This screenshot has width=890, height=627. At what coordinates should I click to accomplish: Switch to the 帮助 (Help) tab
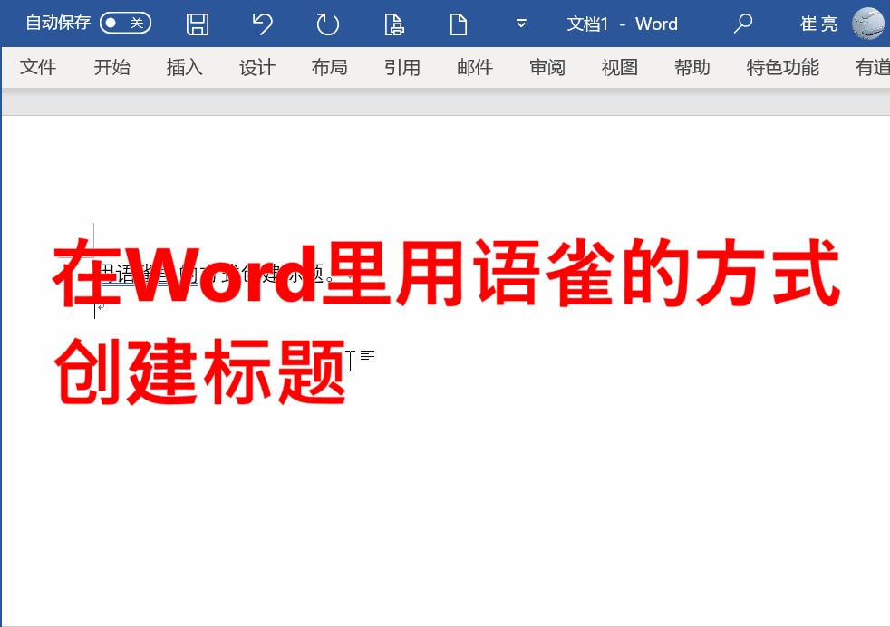[692, 67]
